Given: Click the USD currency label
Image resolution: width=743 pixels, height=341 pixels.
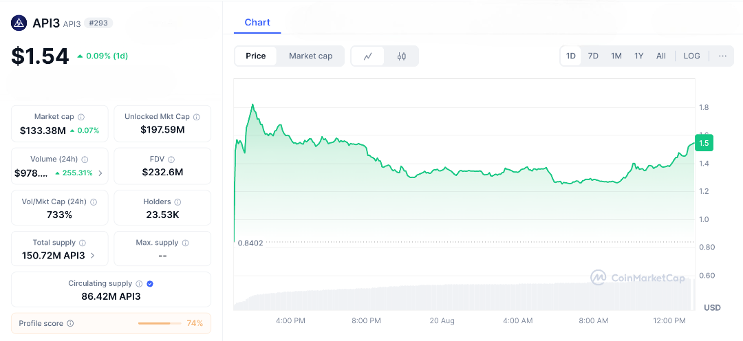Looking at the screenshot, I should (712, 308).
